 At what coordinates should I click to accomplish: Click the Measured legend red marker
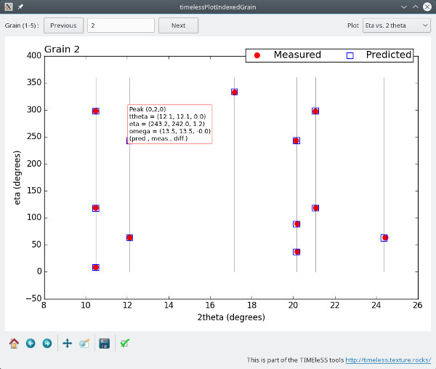[x=257, y=55]
